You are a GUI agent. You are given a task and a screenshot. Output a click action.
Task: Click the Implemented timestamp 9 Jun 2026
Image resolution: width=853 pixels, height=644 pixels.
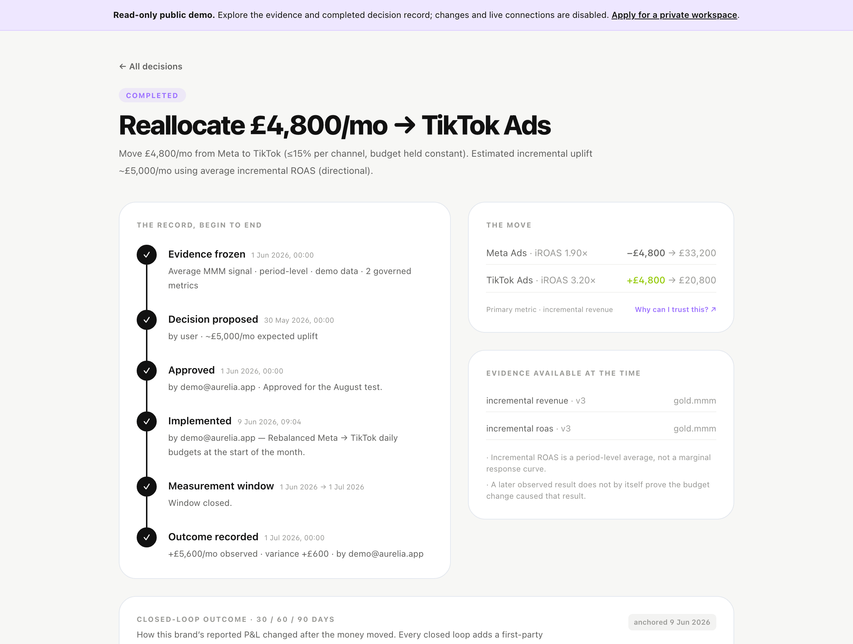click(x=269, y=422)
